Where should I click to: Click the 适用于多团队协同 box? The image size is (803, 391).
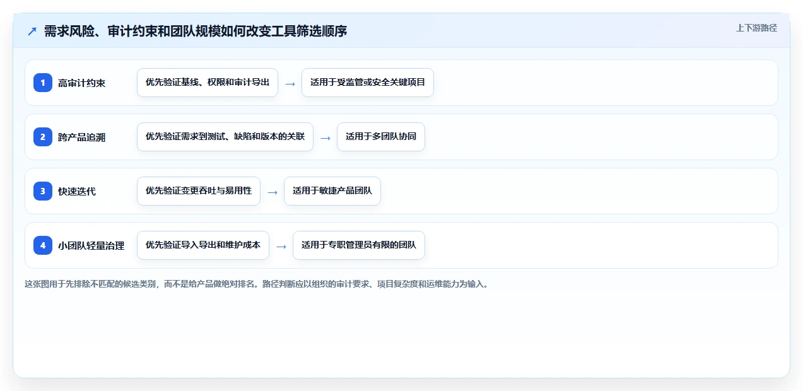click(381, 137)
